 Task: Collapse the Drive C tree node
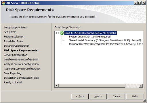58,33
